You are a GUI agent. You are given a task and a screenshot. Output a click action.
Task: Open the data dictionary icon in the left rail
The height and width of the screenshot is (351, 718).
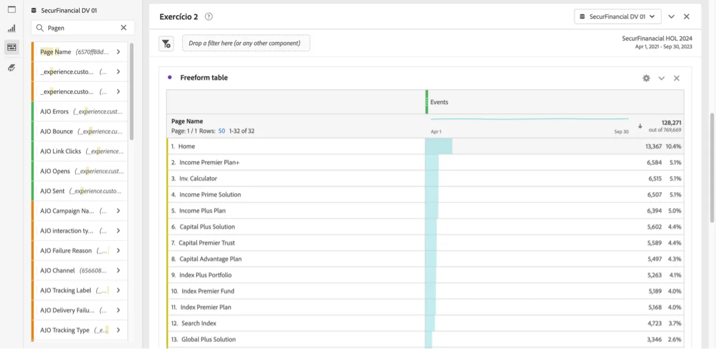12,68
